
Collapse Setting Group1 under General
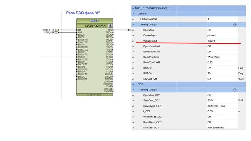(x=133, y=25)
